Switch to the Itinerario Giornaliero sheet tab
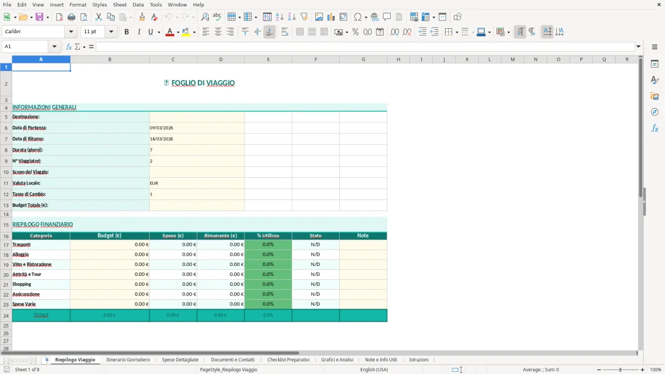The image size is (665, 374). [128, 360]
